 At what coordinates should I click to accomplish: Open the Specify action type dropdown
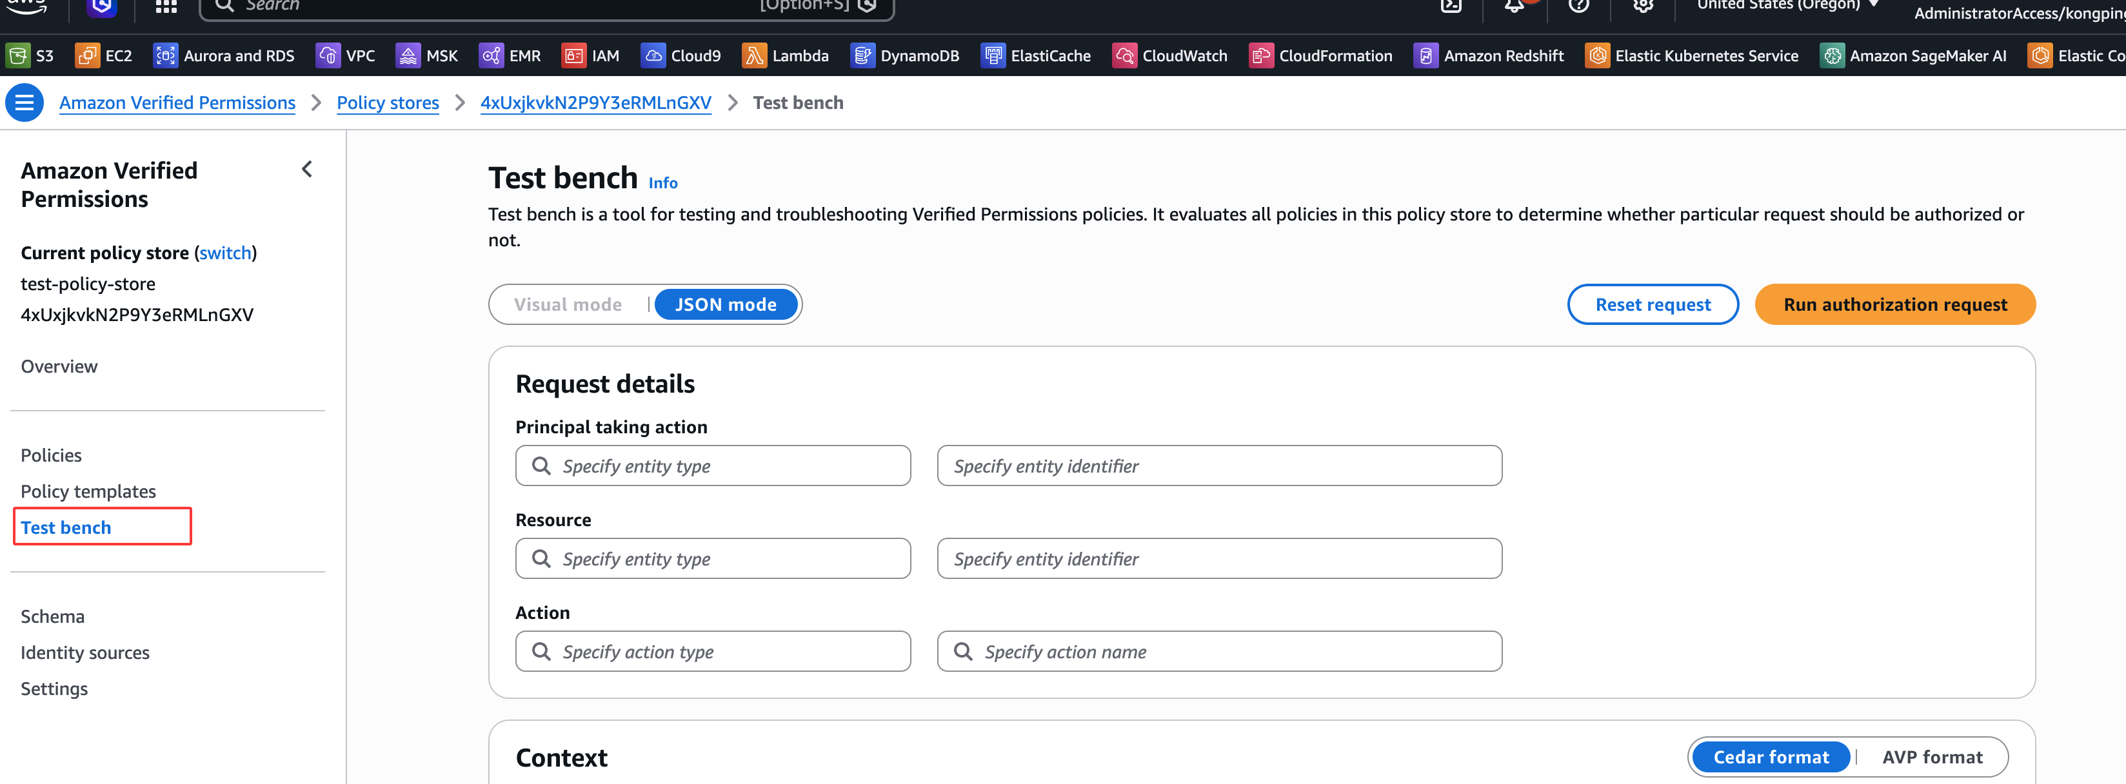click(713, 652)
